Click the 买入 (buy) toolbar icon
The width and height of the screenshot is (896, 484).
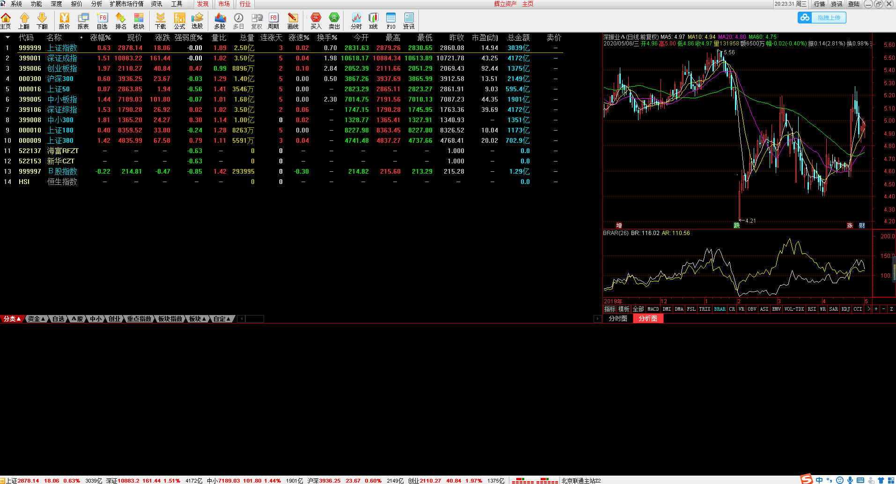pos(316,21)
